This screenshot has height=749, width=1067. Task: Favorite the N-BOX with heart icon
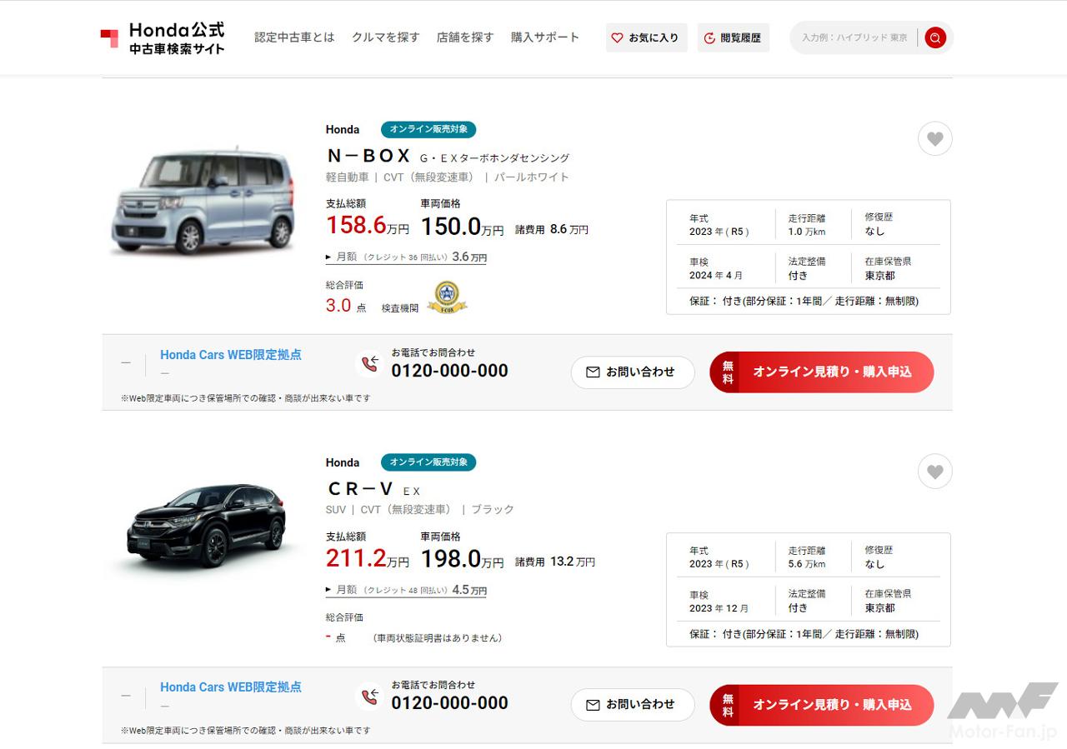[x=934, y=139]
